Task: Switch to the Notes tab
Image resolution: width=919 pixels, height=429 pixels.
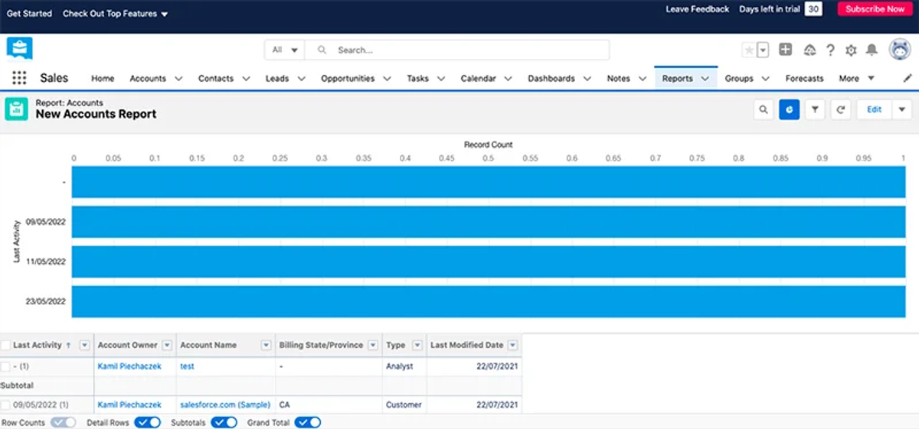Action: [x=618, y=78]
